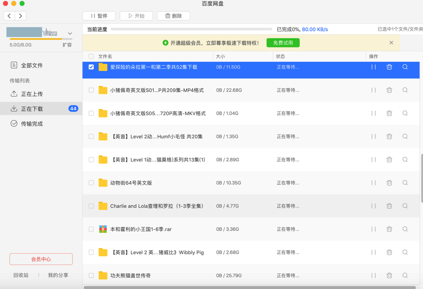The height and width of the screenshot is (289, 423).
Task: Click the 功夫熊猫盖世传奇 folder name
Action: tap(131, 275)
